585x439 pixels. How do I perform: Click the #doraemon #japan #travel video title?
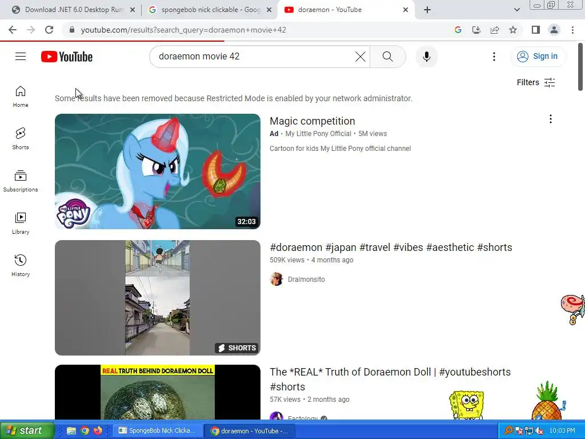(x=391, y=248)
